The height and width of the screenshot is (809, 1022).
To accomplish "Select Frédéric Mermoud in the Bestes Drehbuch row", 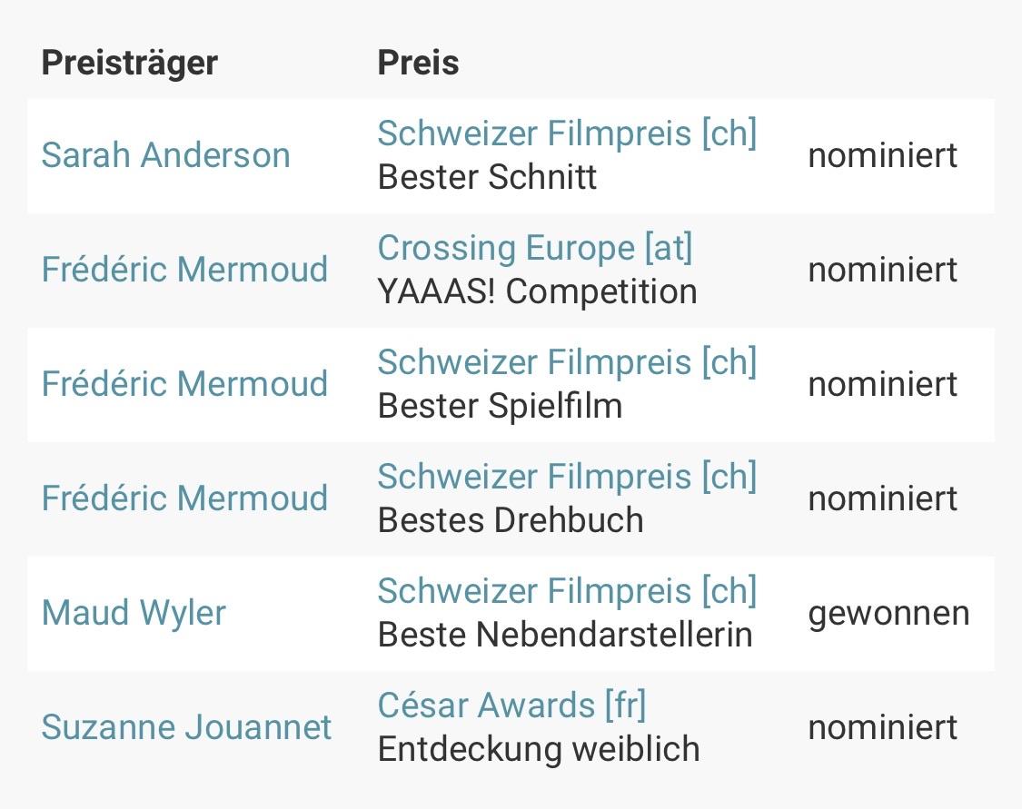I will (184, 498).
